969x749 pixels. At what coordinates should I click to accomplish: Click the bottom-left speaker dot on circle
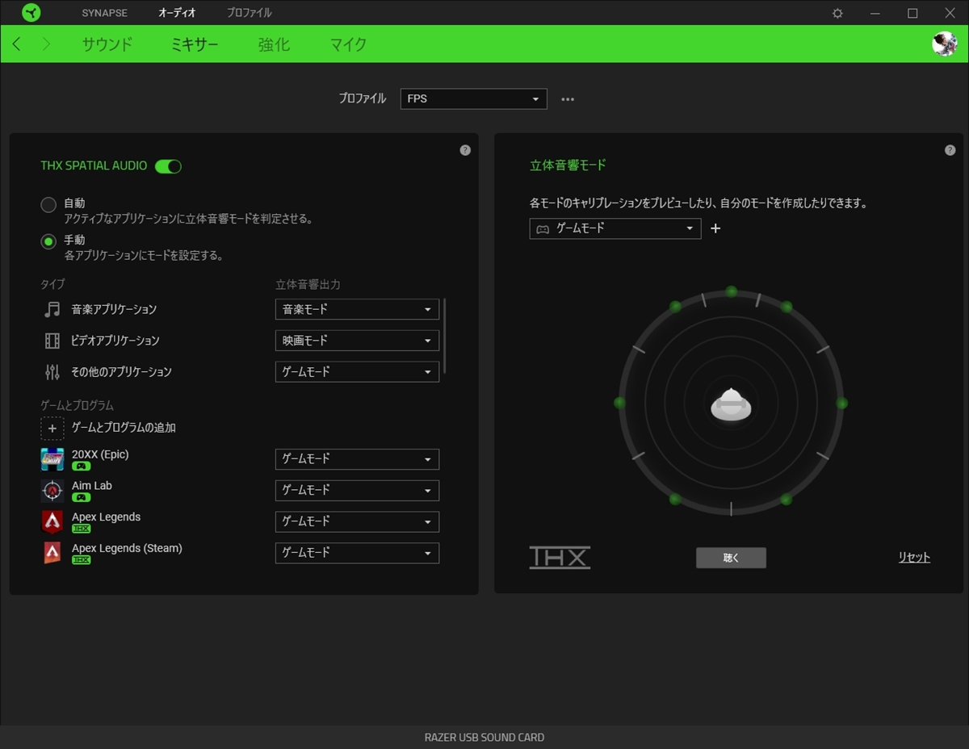coord(675,500)
